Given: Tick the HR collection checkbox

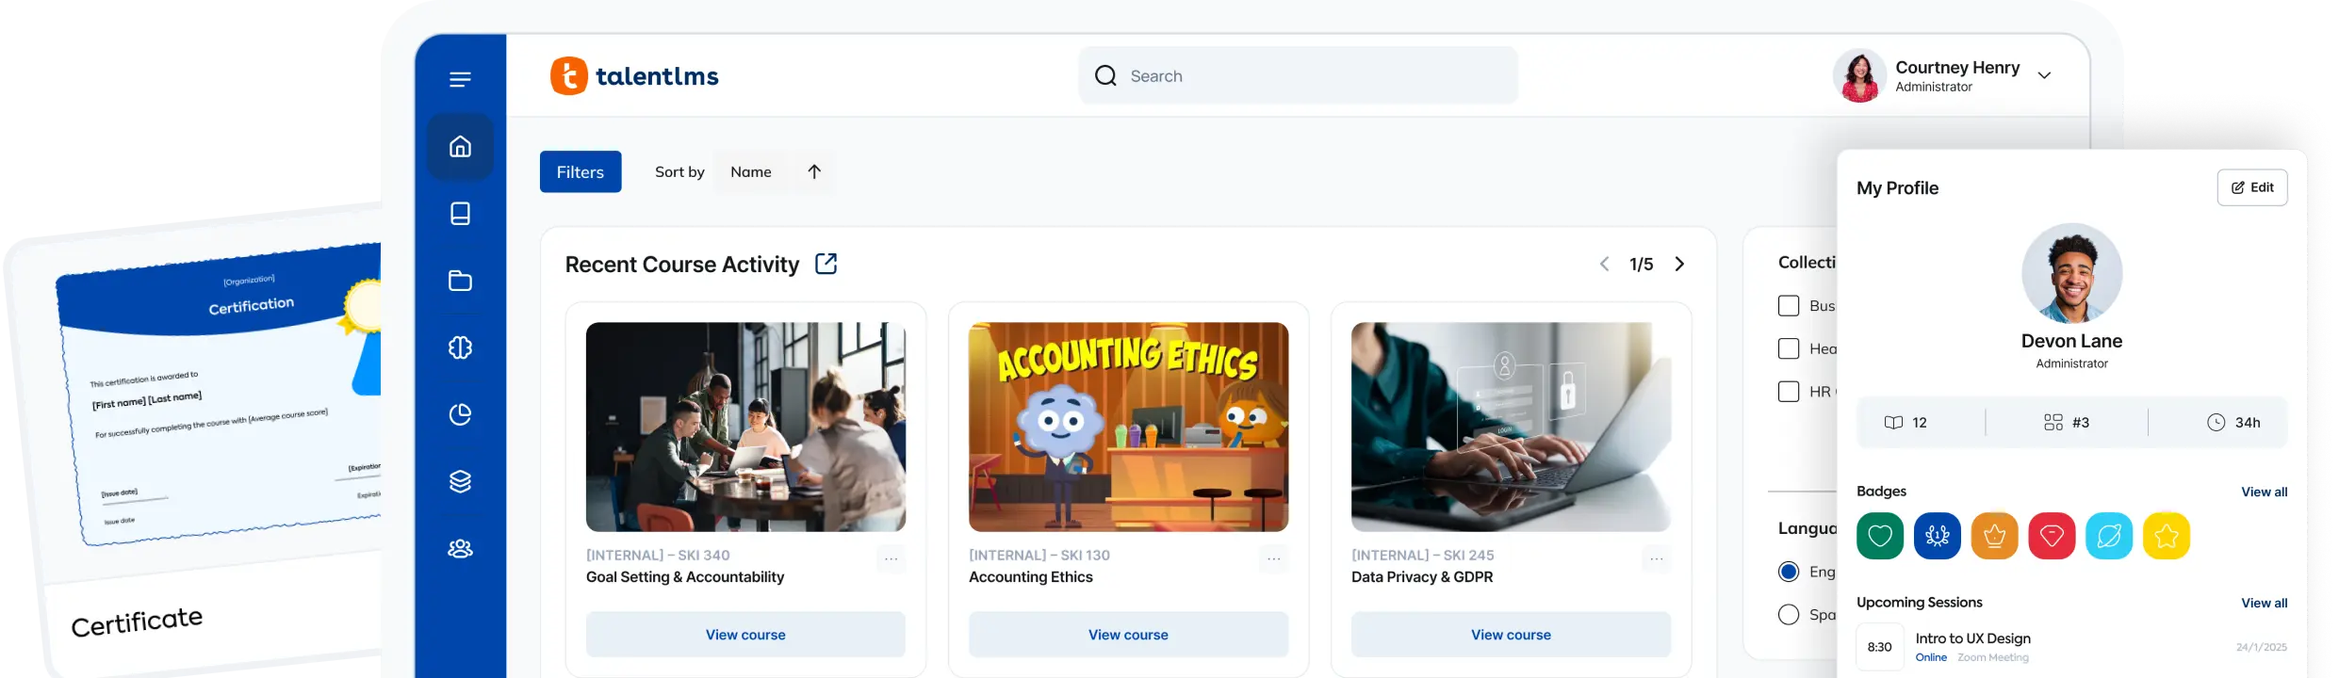Looking at the screenshot, I should coord(1788,392).
